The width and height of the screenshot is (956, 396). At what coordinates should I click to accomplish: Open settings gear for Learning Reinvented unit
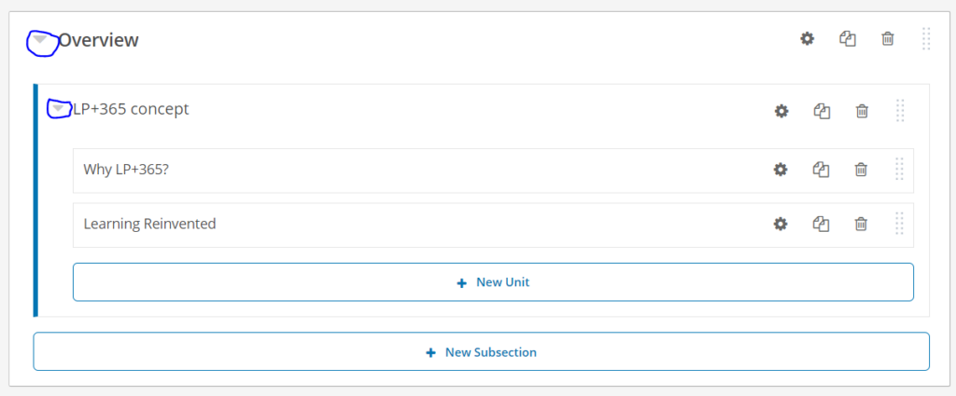[780, 224]
